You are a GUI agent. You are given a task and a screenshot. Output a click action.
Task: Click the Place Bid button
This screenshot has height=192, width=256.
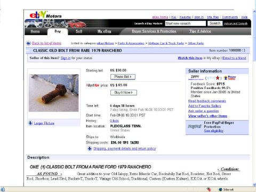point(123,77)
